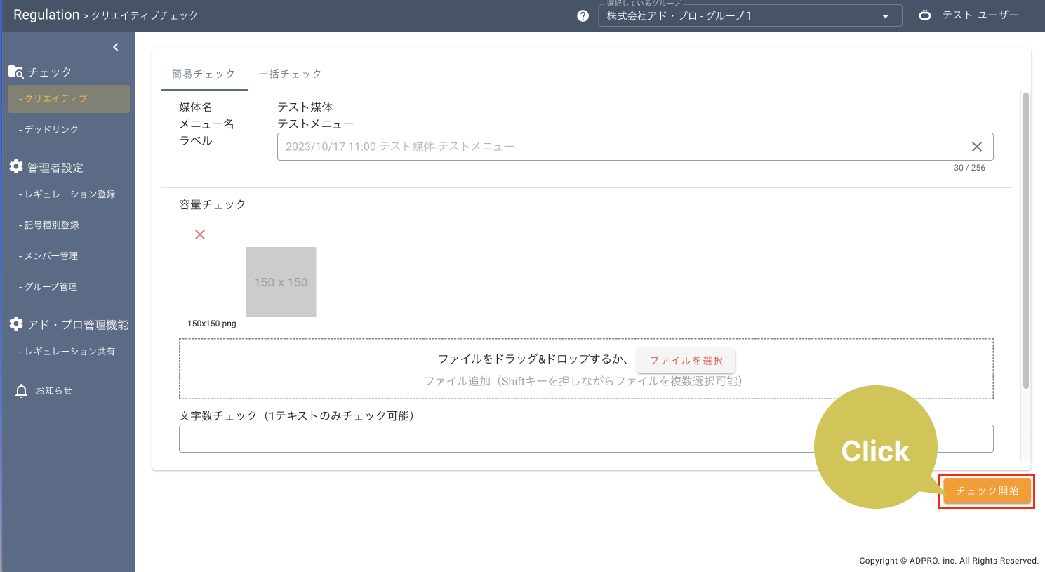Click the お知らせ bell icon
This screenshot has height=572, width=1045.
pos(22,391)
